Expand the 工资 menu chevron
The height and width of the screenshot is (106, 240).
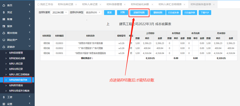(30, 96)
